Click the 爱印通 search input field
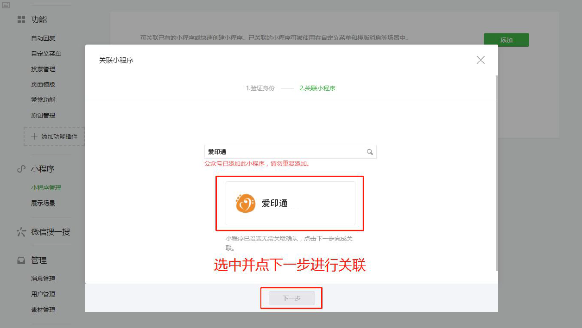582x328 pixels. click(290, 152)
